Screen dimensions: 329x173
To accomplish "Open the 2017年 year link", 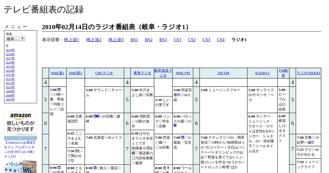I will click(x=10, y=58).
